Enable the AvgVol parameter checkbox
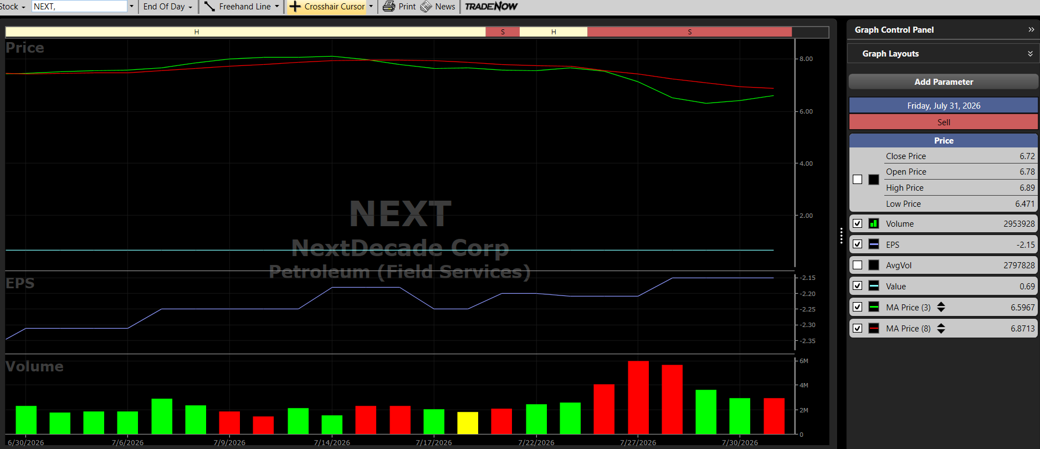Screen dimensions: 1040x449 (x=858, y=265)
